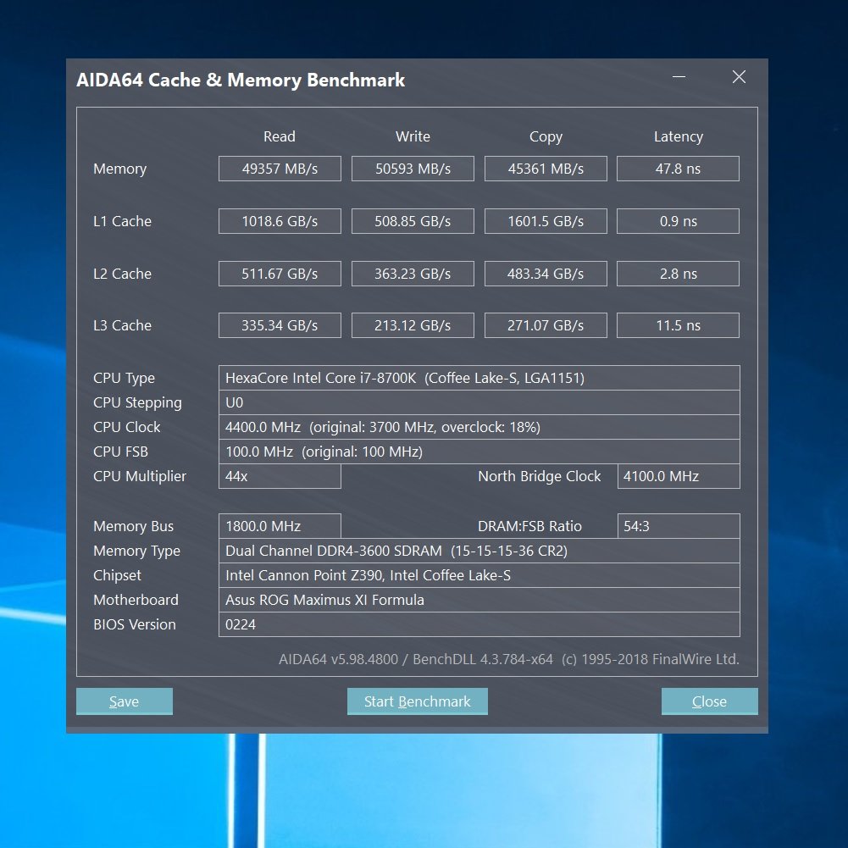
Task: Click Memory Type Dual Channel DDR4-3600 field
Action: (x=479, y=551)
